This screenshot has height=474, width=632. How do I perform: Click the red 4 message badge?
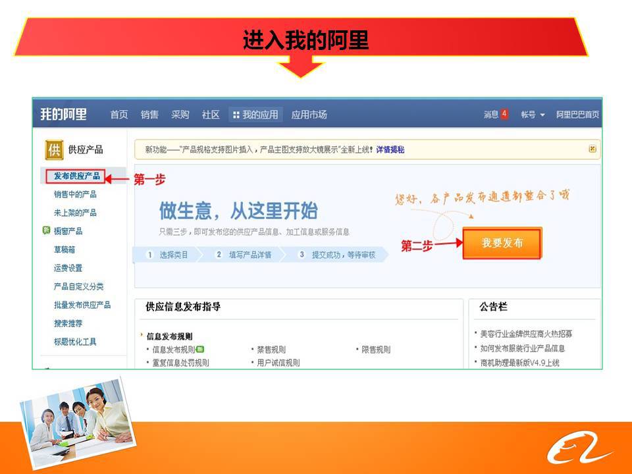(x=504, y=114)
